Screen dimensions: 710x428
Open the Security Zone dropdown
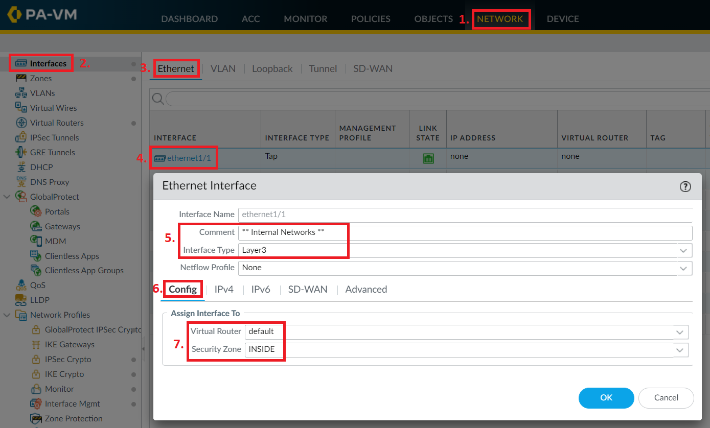coord(680,350)
